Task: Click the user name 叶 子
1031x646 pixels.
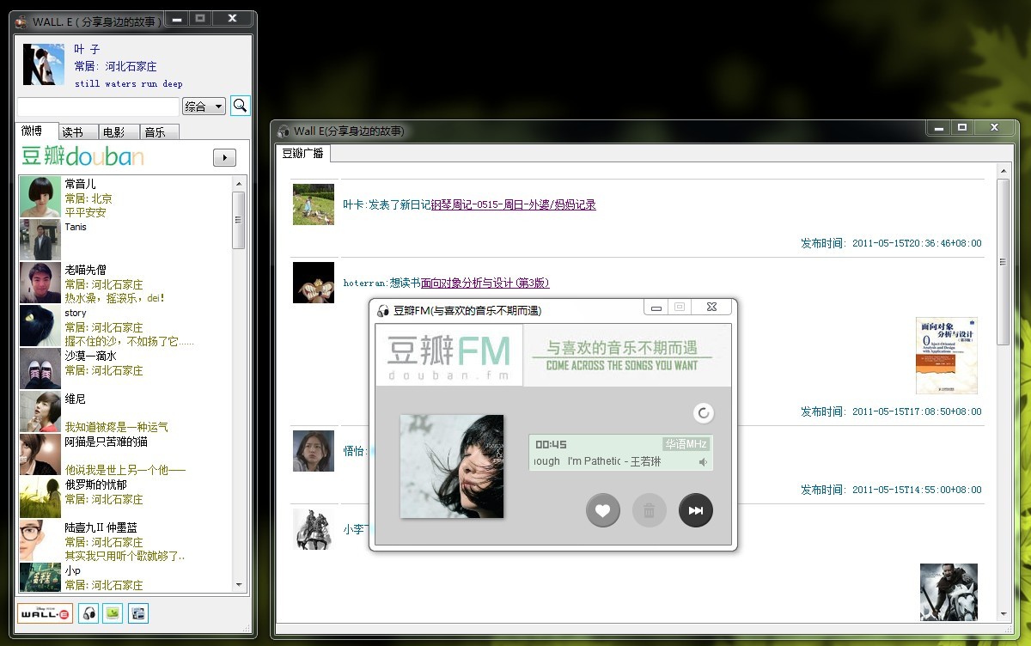Action: (87, 49)
